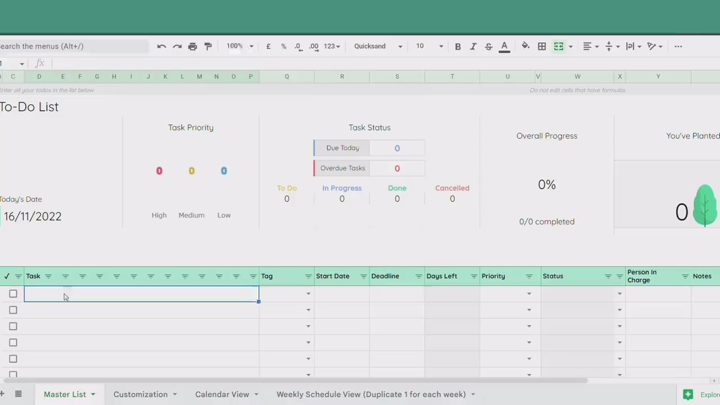This screenshot has height=405, width=720.
Task: Click the Undo arrow icon
Action: click(161, 46)
